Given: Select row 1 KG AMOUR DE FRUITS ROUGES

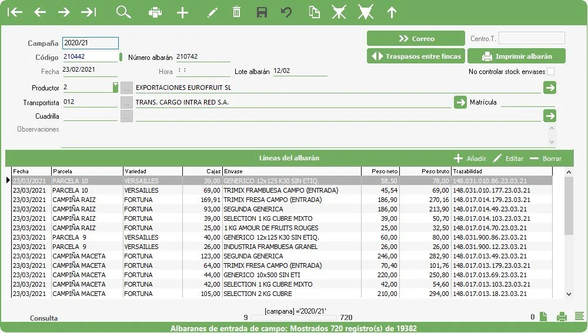Looking at the screenshot, I should tap(282, 228).
